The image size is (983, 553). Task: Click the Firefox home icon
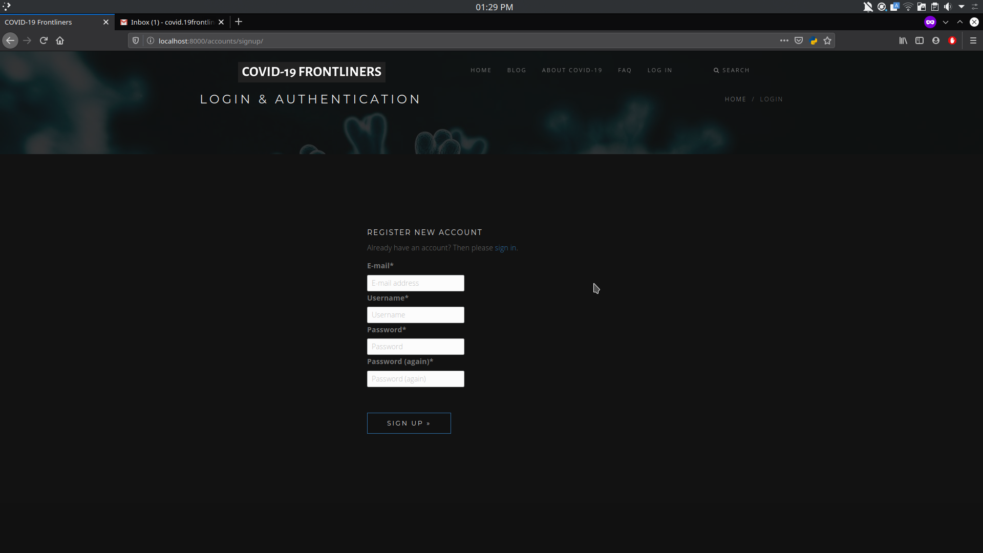[60, 41]
